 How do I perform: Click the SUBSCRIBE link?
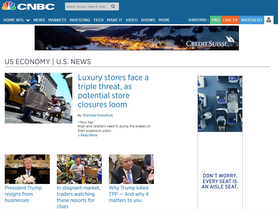pos(198,20)
